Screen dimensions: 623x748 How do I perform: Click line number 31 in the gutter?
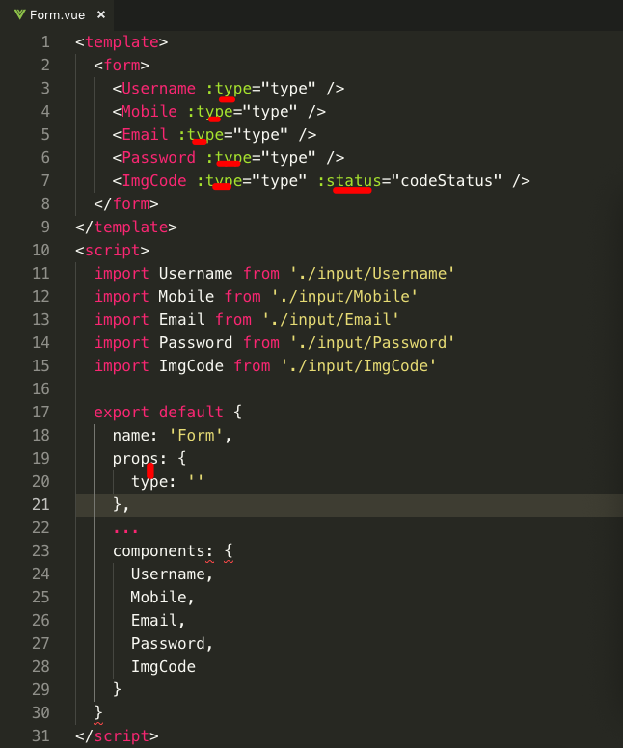point(41,736)
